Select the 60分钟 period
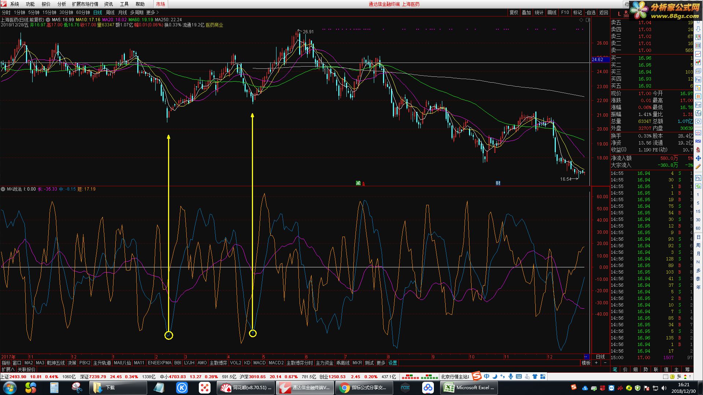703x395 pixels. [83, 12]
